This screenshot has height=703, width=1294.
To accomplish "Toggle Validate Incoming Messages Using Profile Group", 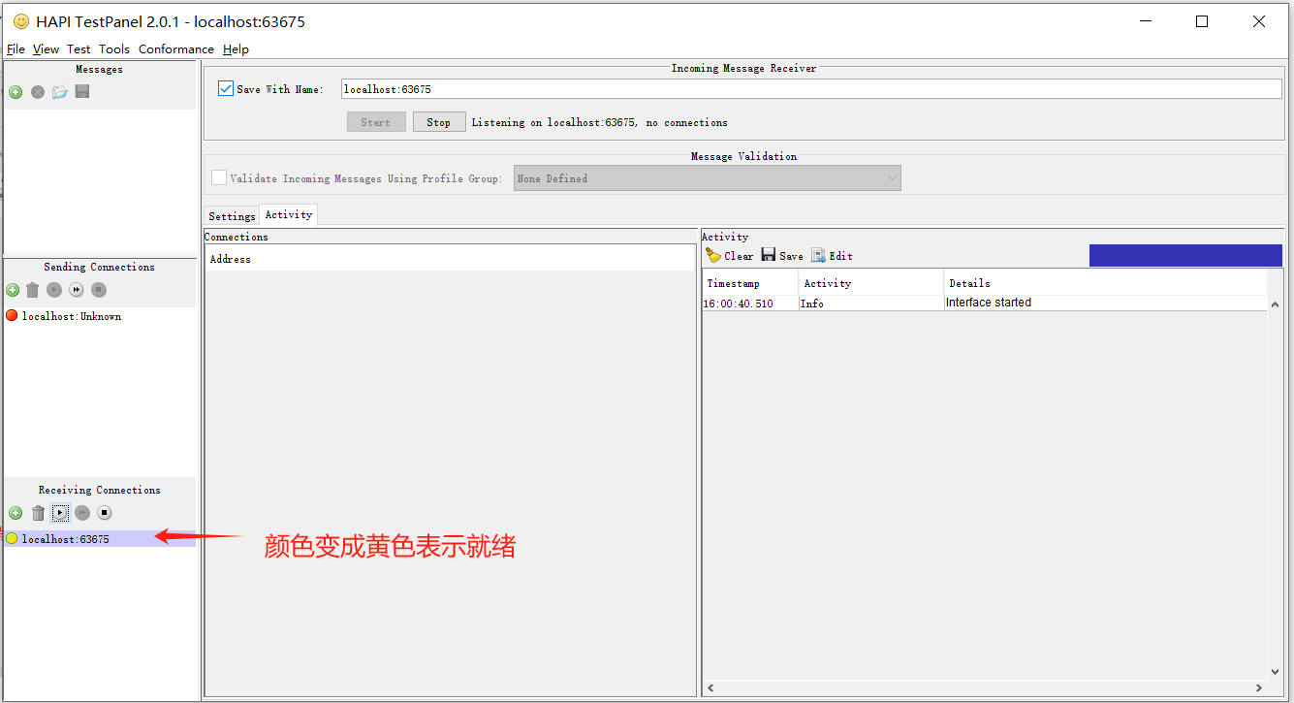I will [x=219, y=178].
